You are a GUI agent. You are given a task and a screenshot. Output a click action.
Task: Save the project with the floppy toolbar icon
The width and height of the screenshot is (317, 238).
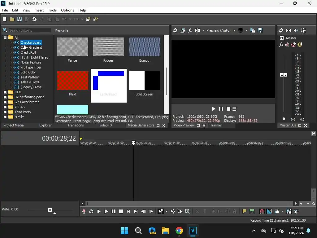20,19
